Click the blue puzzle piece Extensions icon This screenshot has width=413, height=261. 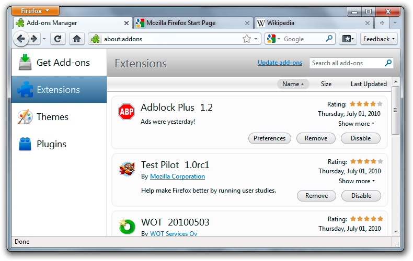tap(25, 89)
